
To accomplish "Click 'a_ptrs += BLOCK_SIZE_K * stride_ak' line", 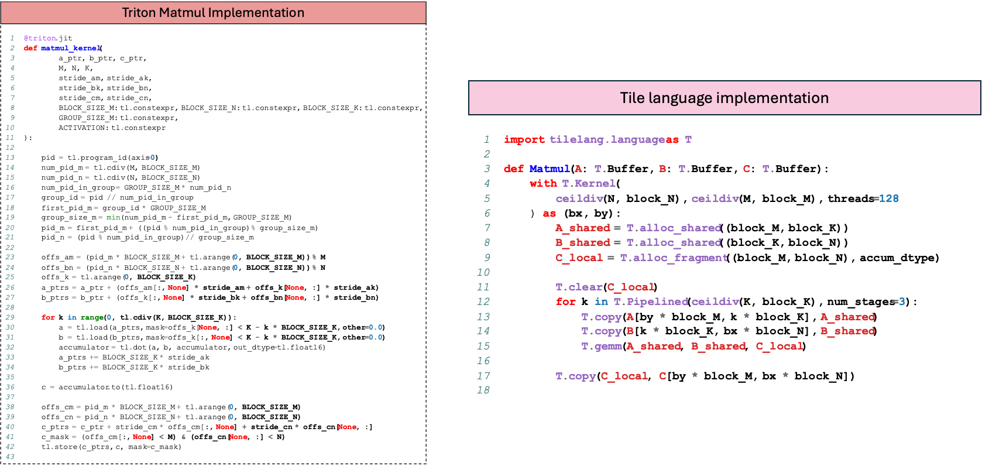I will click(134, 357).
